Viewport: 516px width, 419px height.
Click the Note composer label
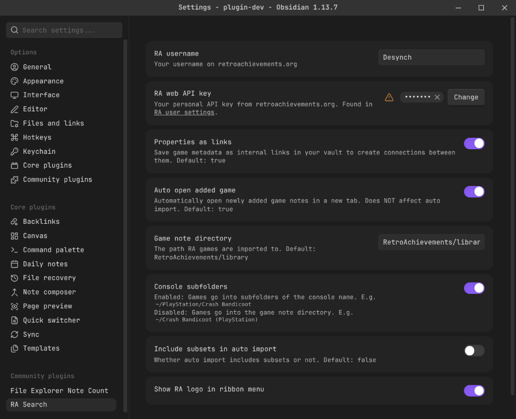point(49,292)
